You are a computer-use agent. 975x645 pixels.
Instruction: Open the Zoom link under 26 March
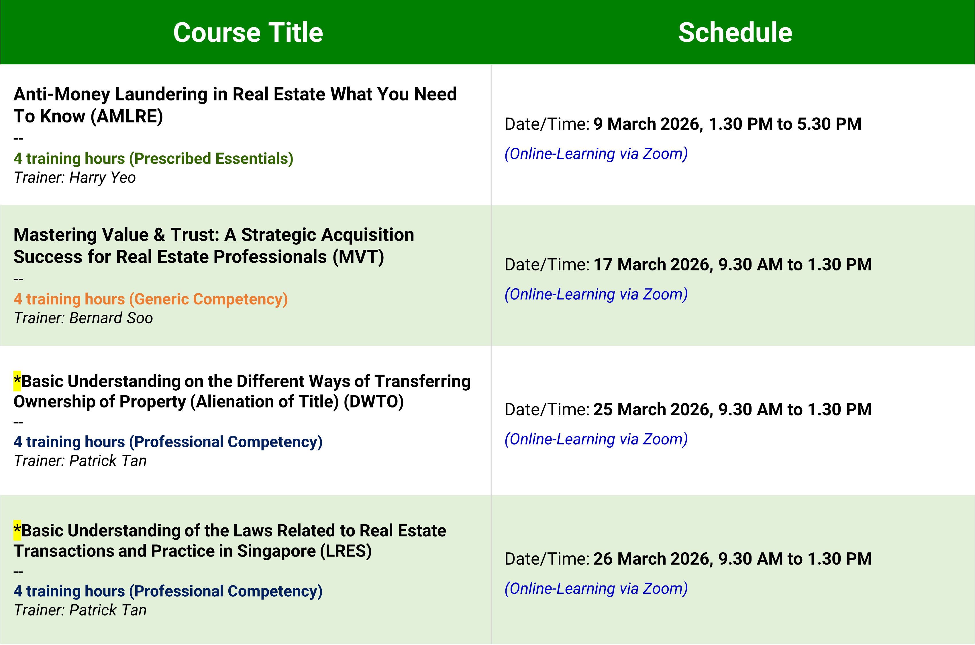(596, 589)
